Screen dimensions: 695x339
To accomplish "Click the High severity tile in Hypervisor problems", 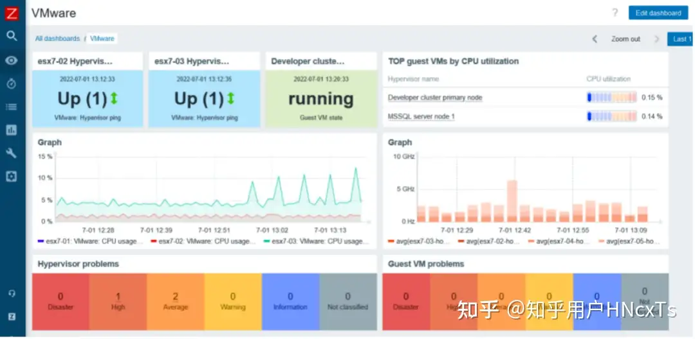I will click(118, 301).
